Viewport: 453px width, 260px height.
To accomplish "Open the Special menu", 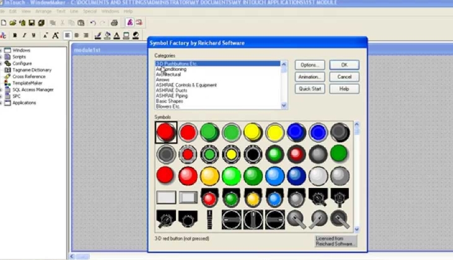I will [x=90, y=11].
